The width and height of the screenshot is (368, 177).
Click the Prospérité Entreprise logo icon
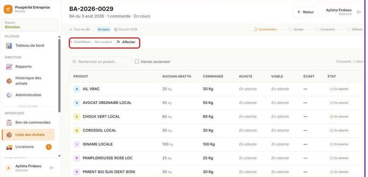pos(8,9)
